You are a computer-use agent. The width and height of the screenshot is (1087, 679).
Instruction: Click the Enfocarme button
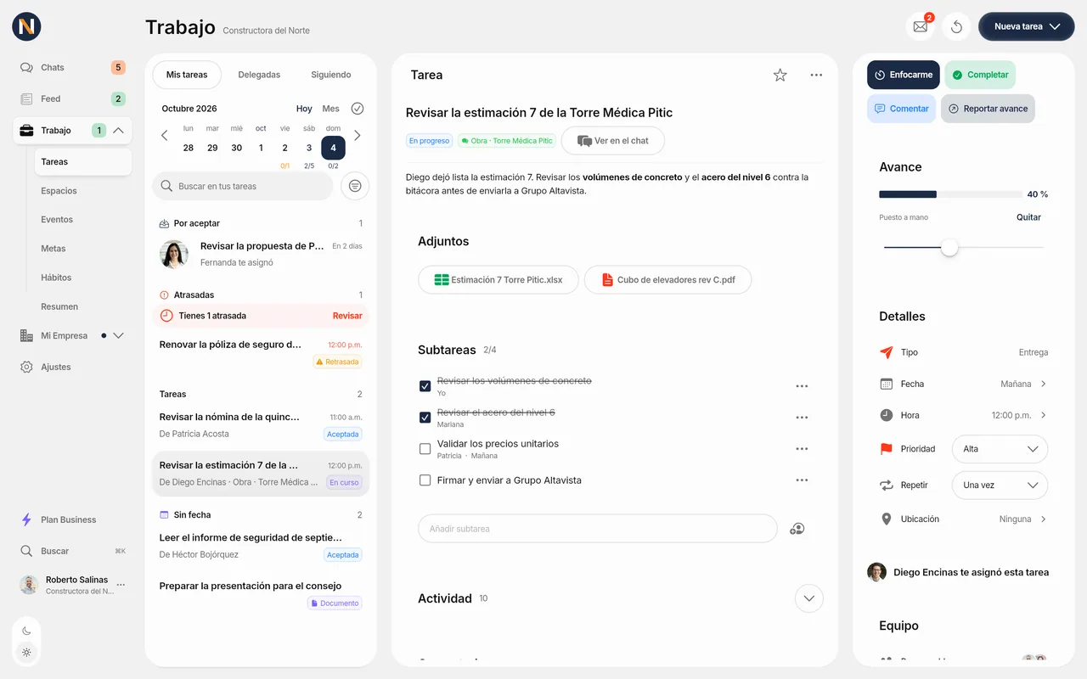pos(904,75)
